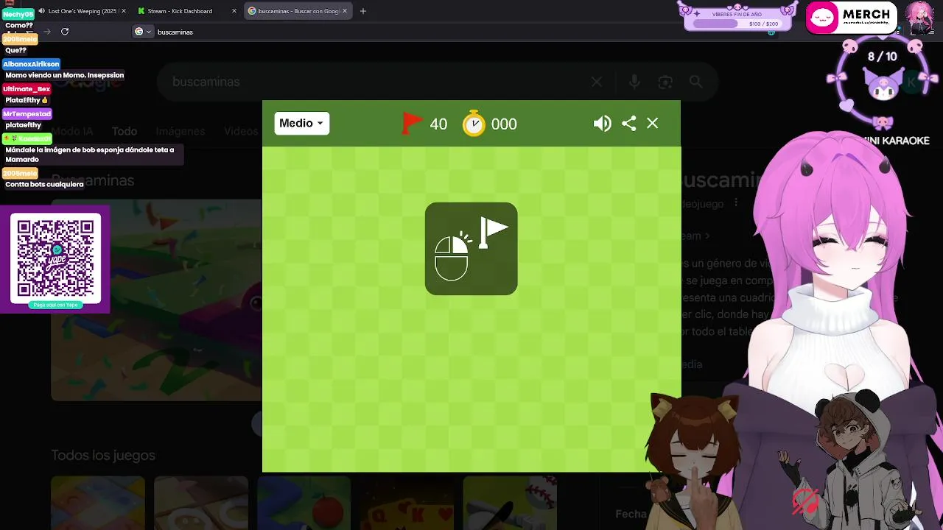Open the Google search engine dropdown in address bar
The image size is (943, 530).
pyautogui.click(x=143, y=32)
